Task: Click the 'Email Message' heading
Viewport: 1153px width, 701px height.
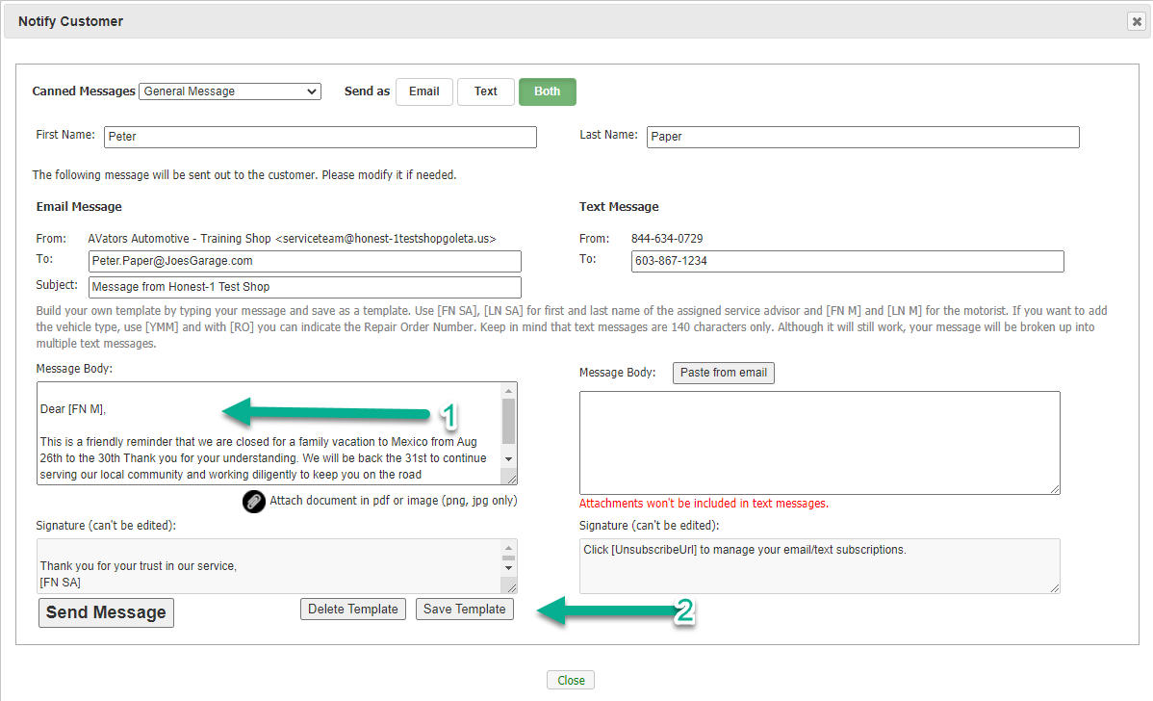Action: coord(79,207)
